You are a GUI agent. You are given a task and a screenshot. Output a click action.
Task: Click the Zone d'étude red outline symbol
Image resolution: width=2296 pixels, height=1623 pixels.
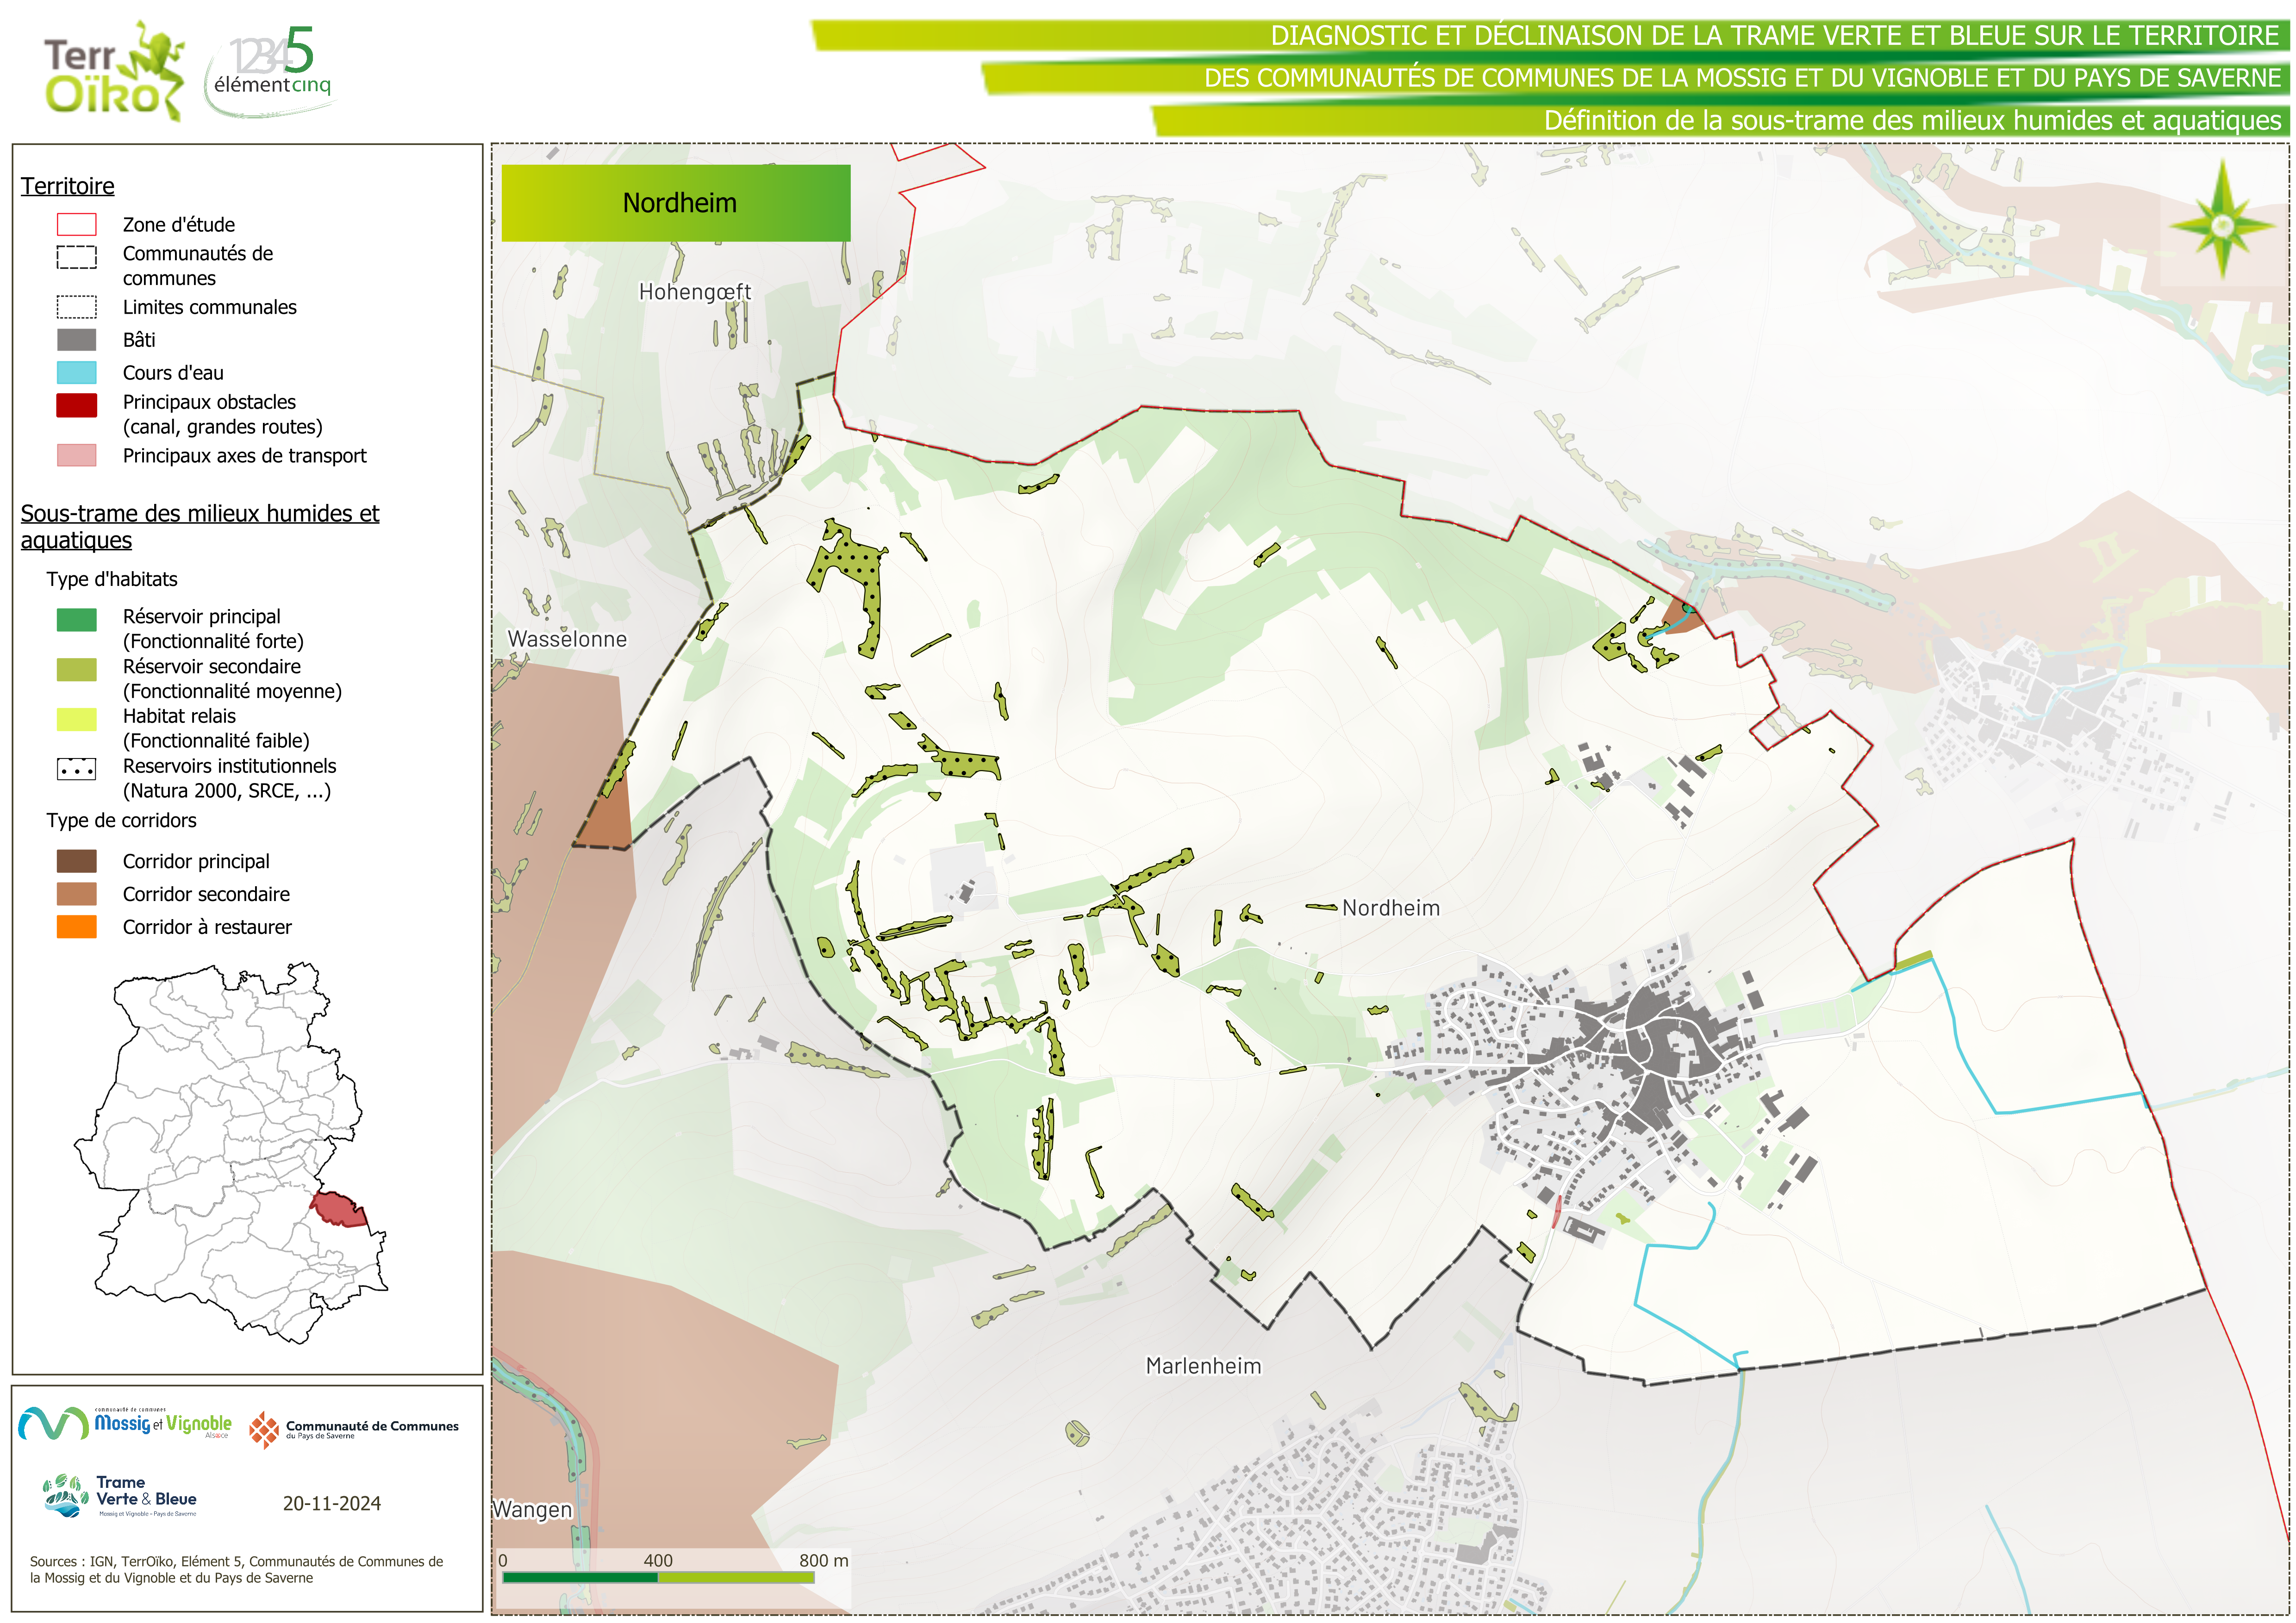[x=77, y=224]
